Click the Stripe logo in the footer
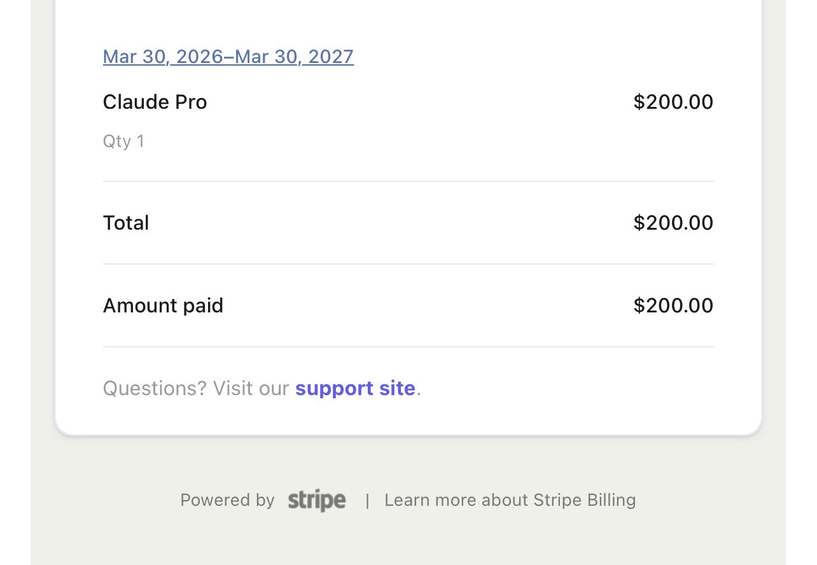The image size is (817, 565). (x=317, y=501)
